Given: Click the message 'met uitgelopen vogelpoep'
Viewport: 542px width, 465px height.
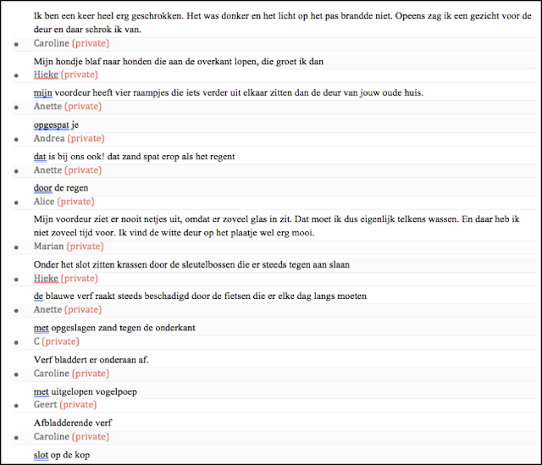Looking at the screenshot, I should (x=85, y=391).
